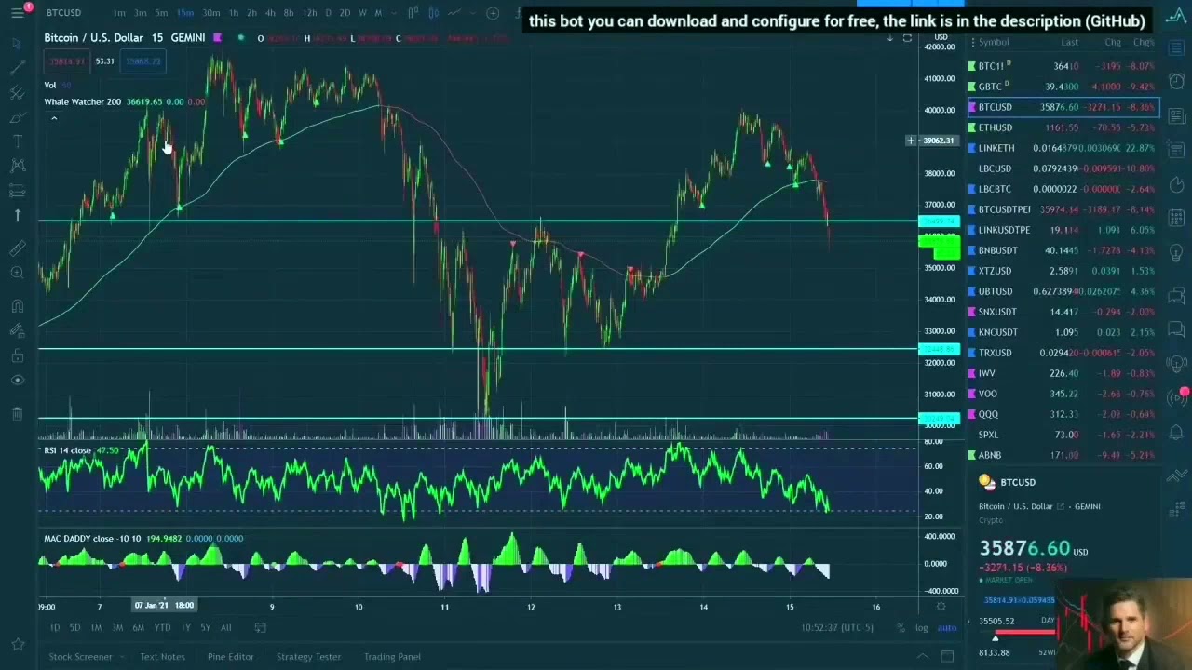Open the timezone 10:52:37 (UTC-5) menu
This screenshot has height=670, width=1192.
(837, 627)
